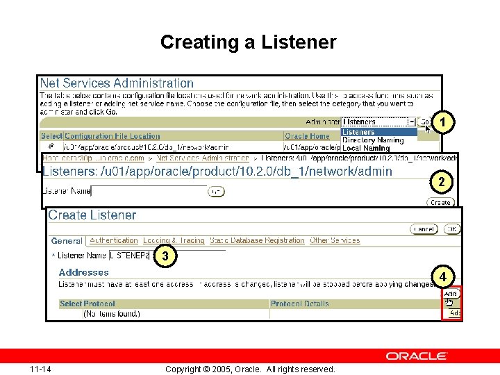Sort by Oracle Home column header

pos(307,136)
